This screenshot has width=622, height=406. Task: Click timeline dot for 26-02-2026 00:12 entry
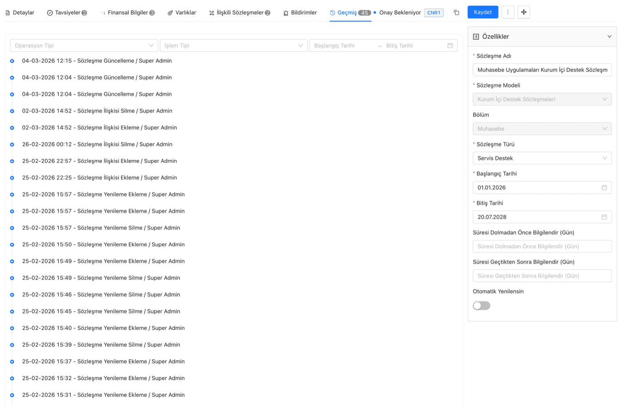click(12, 144)
